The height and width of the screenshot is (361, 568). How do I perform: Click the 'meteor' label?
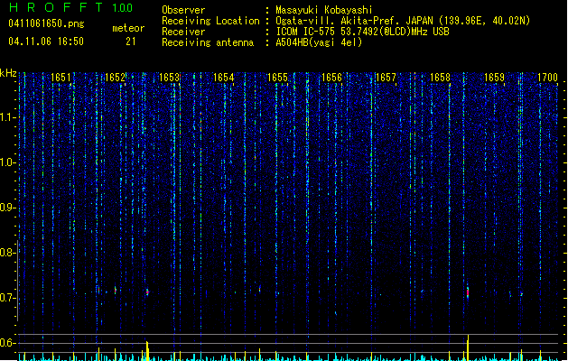(x=128, y=28)
